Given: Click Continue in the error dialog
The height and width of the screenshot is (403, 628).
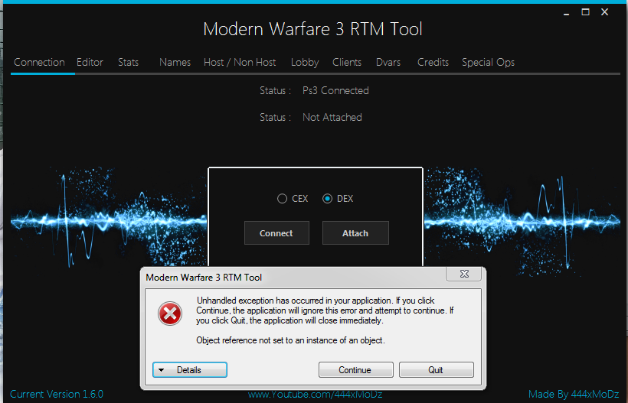Looking at the screenshot, I should click(x=355, y=370).
